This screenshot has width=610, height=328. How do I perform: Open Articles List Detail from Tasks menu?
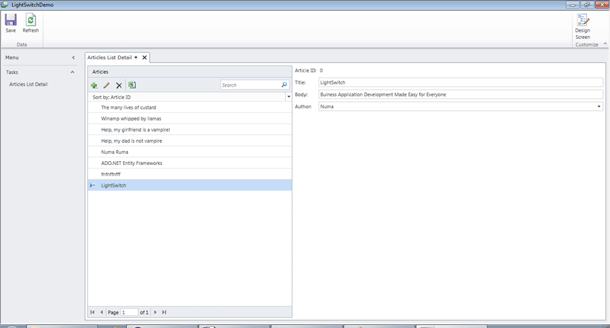click(x=29, y=84)
